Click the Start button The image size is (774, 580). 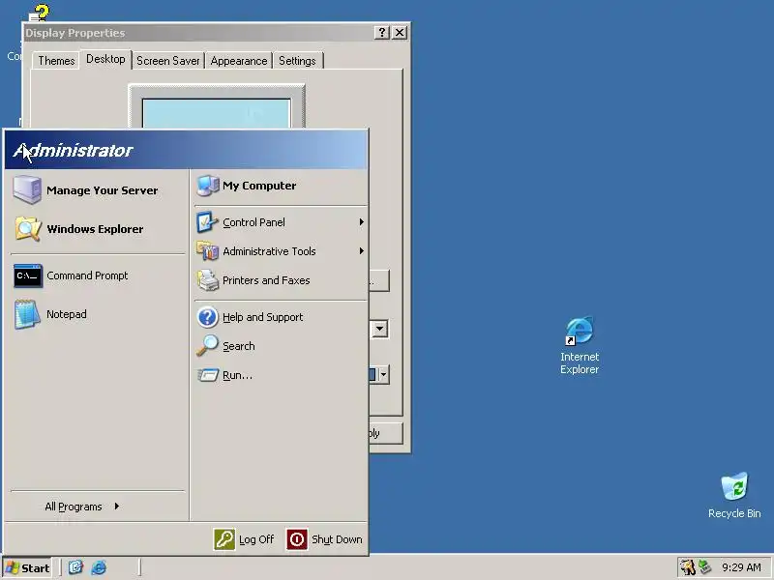(28, 567)
